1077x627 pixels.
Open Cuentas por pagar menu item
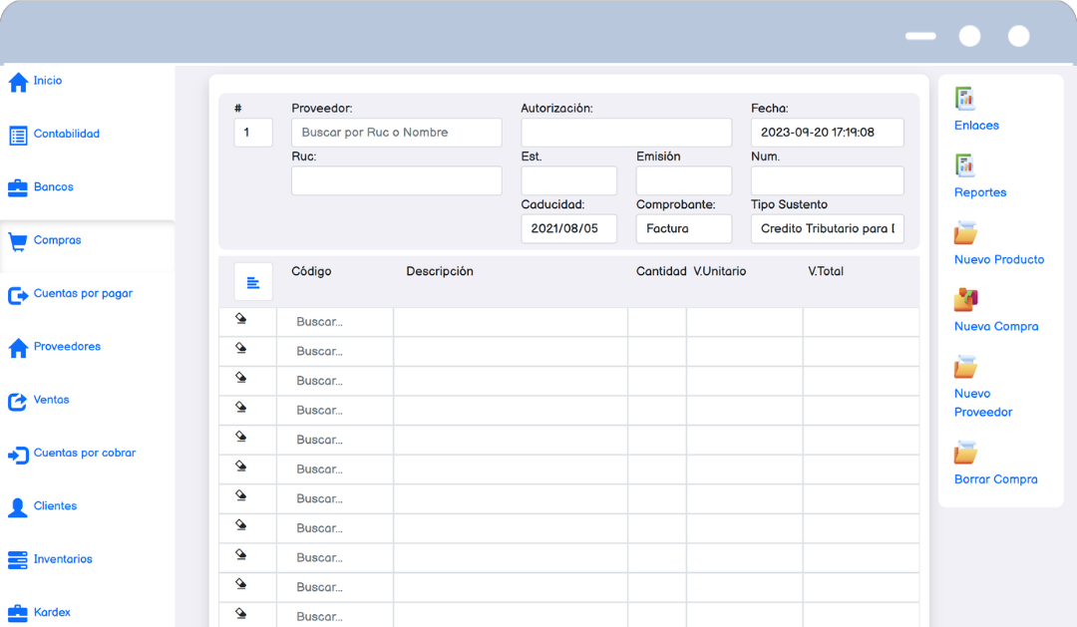click(x=83, y=294)
